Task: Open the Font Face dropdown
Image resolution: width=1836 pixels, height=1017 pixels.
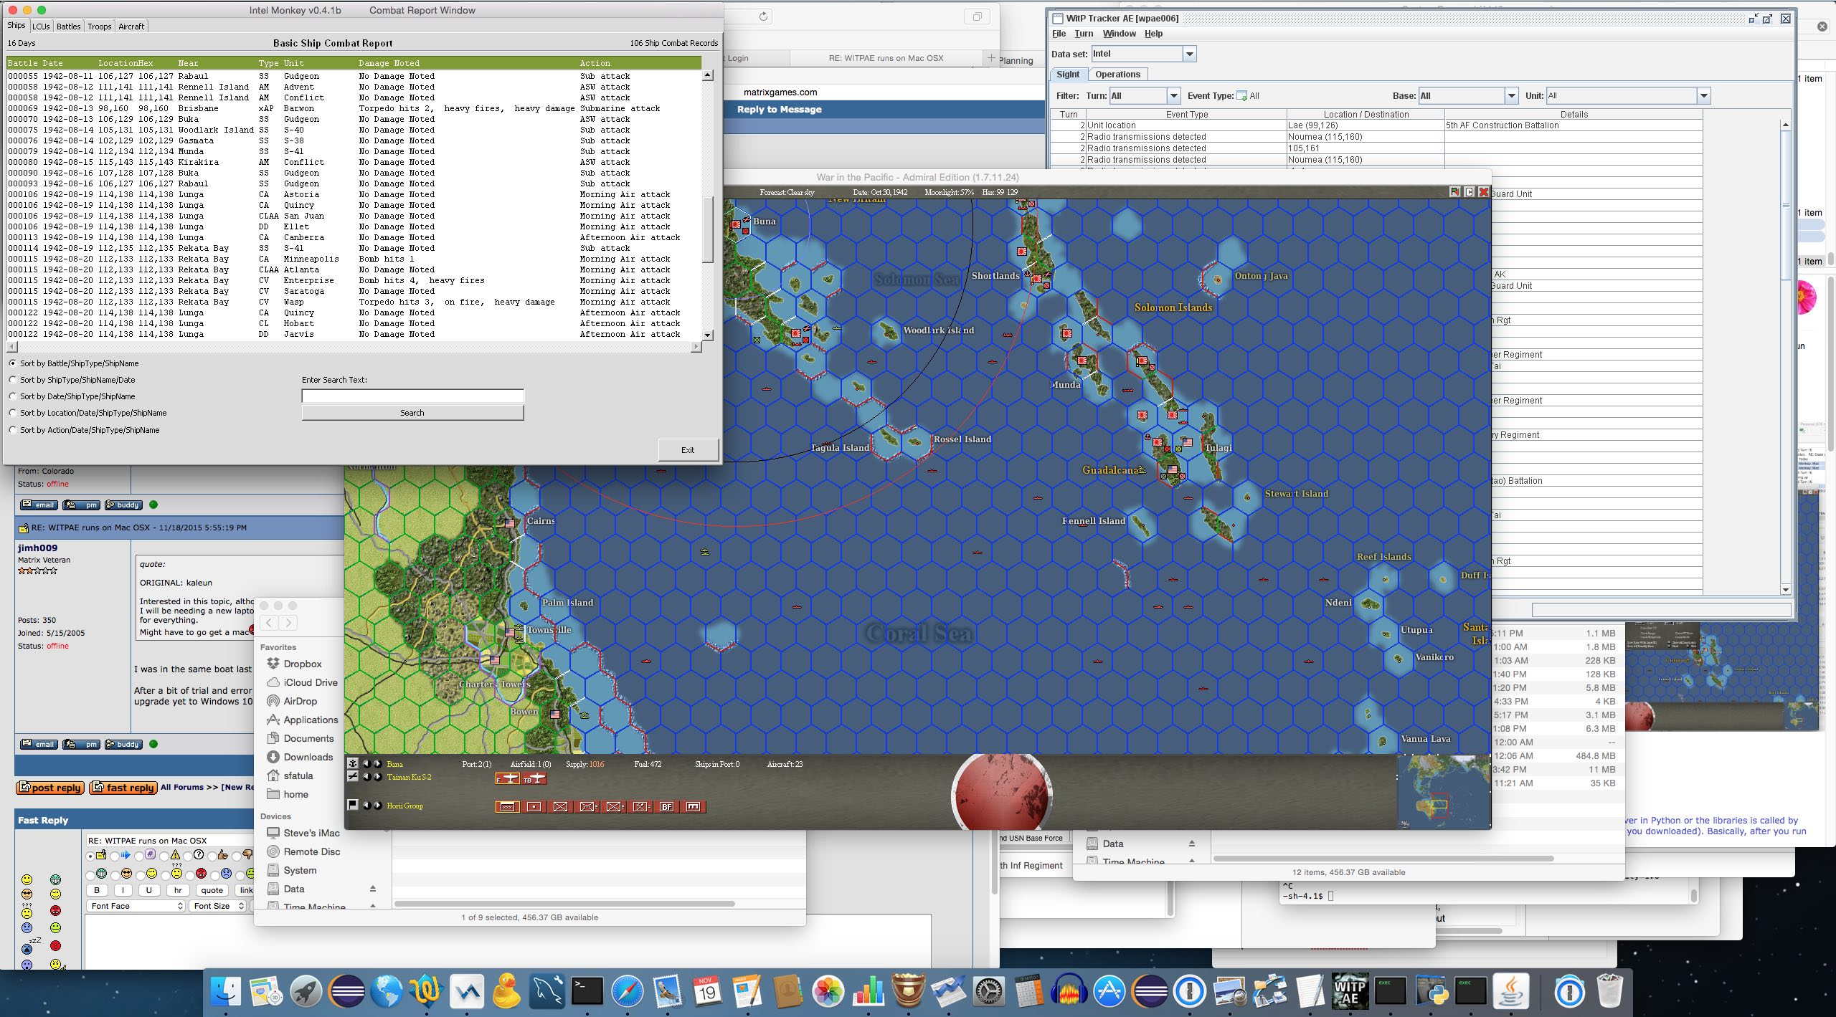Action: pos(136,906)
